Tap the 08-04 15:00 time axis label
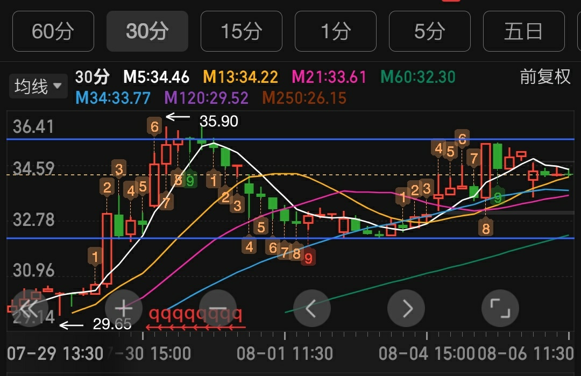 click(427, 353)
